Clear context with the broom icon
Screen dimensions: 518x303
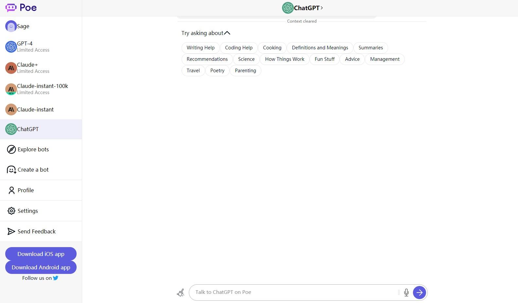tap(181, 293)
